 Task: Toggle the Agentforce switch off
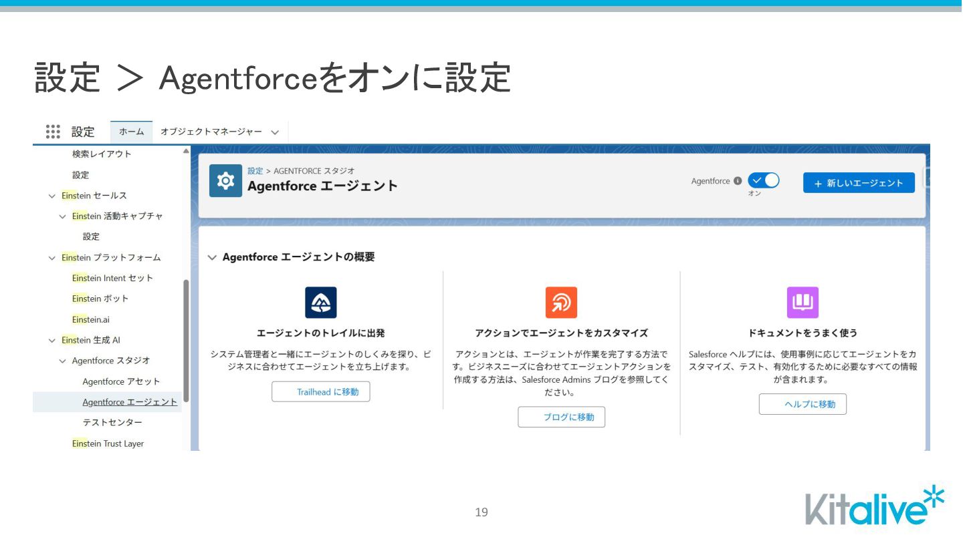(x=764, y=180)
